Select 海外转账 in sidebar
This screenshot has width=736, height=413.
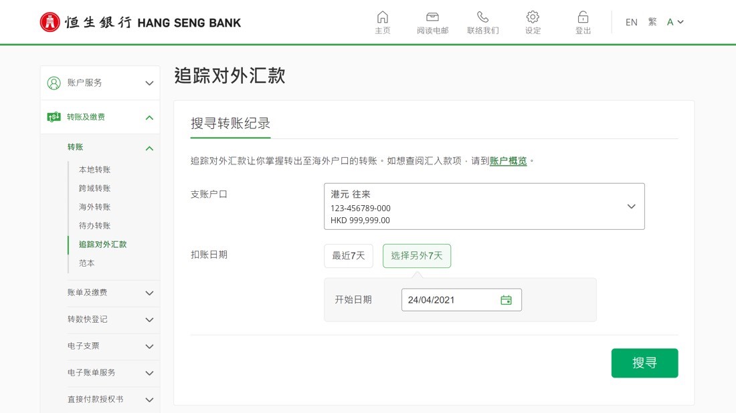[x=95, y=207]
